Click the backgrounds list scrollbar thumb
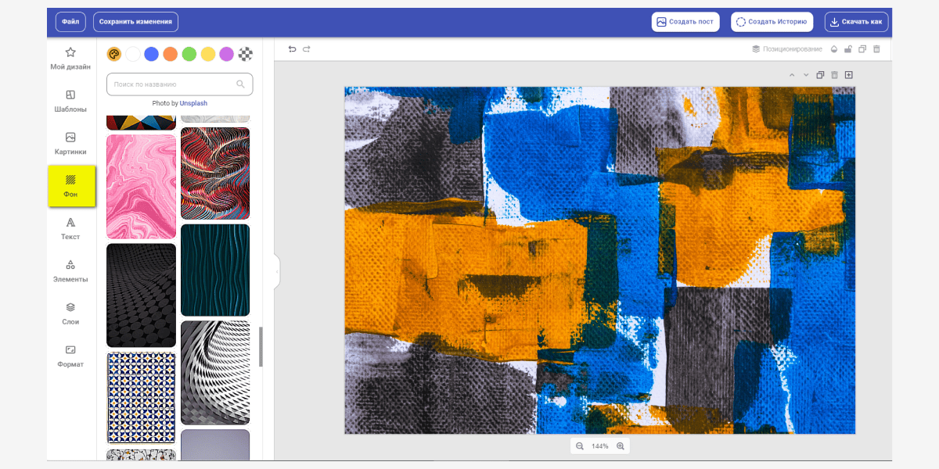This screenshot has width=939, height=469. (x=261, y=347)
